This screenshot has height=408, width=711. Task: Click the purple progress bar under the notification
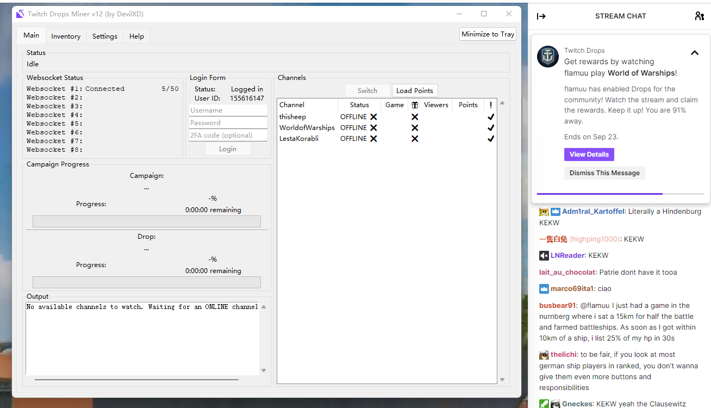[x=600, y=194]
